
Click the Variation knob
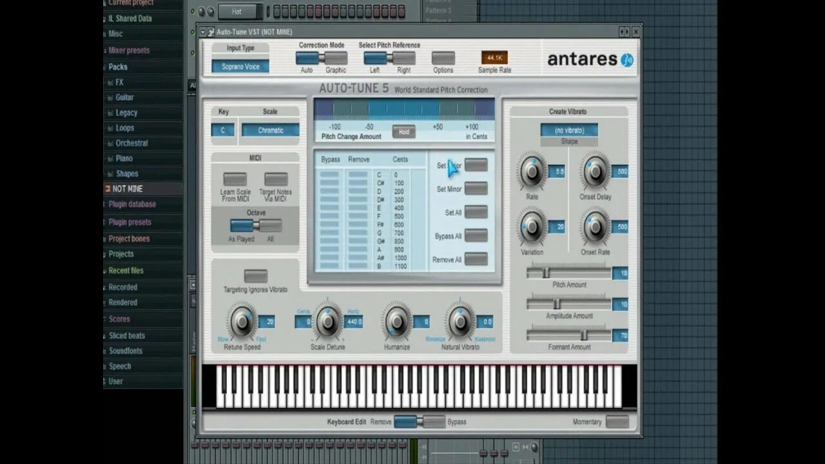(532, 226)
